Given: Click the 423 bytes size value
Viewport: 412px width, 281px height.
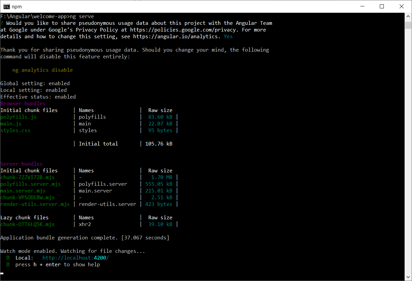Looking at the screenshot, I should pyautogui.click(x=159, y=204).
